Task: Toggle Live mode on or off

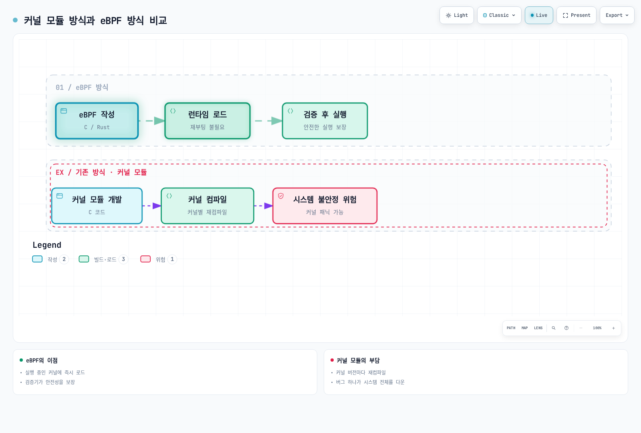Action: [539, 15]
